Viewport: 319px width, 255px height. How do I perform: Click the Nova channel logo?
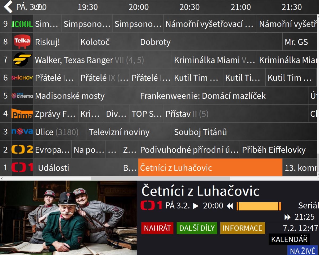(22, 132)
